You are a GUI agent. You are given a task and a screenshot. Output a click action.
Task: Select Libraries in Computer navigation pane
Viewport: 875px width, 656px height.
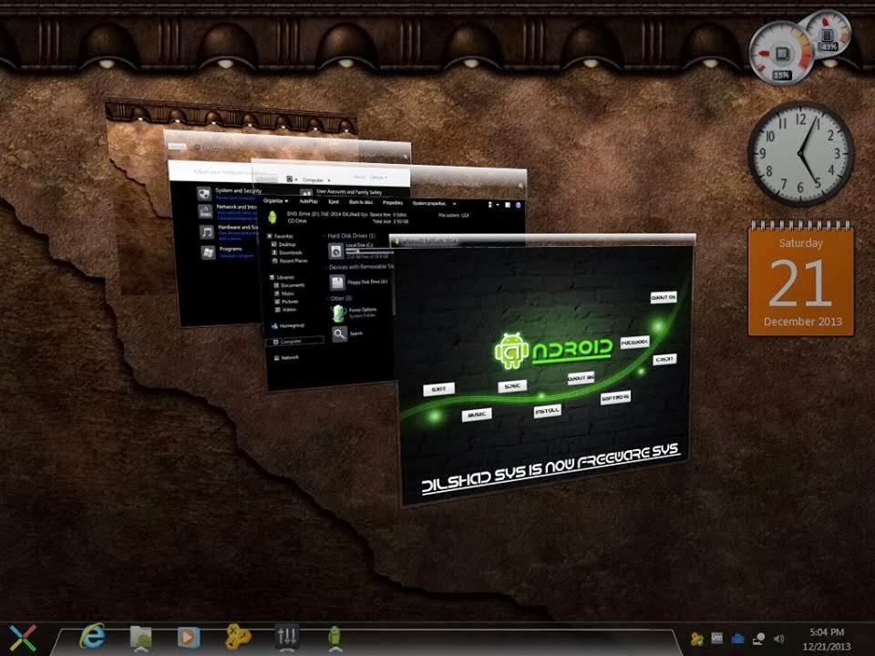pyautogui.click(x=282, y=277)
